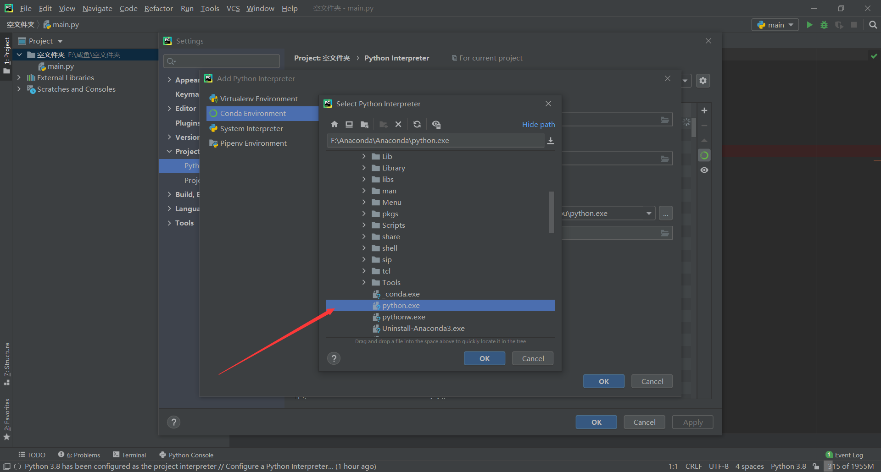Expand the Scripts folder
Screen dimensions: 881x472
click(x=364, y=225)
